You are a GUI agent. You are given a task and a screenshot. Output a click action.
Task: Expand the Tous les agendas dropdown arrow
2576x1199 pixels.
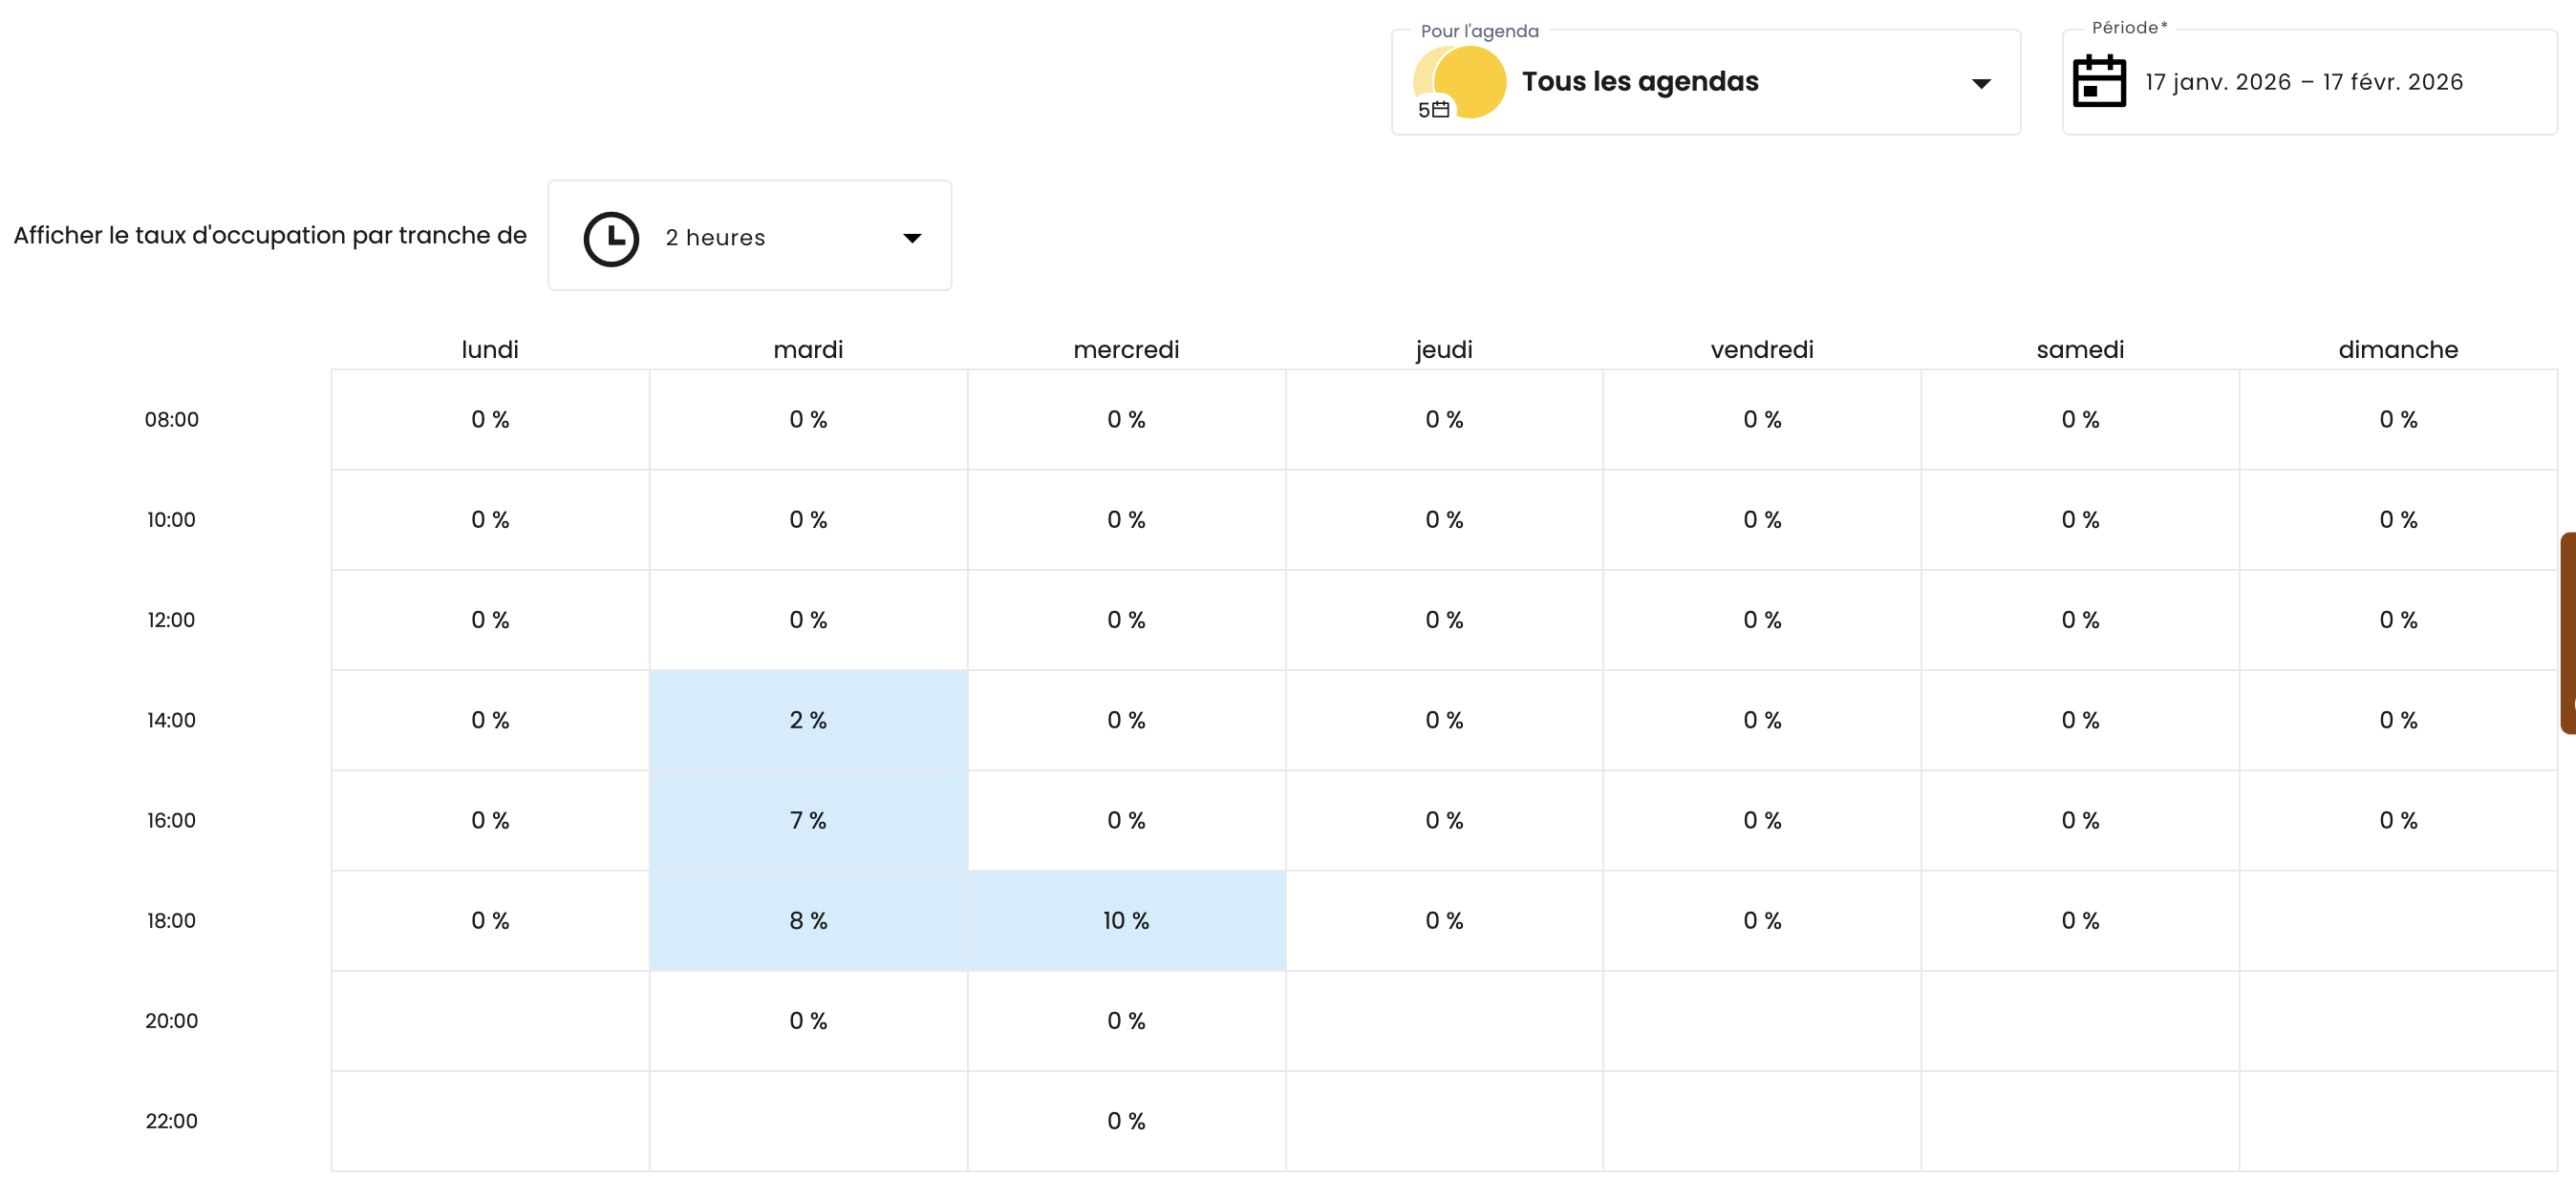[1980, 83]
